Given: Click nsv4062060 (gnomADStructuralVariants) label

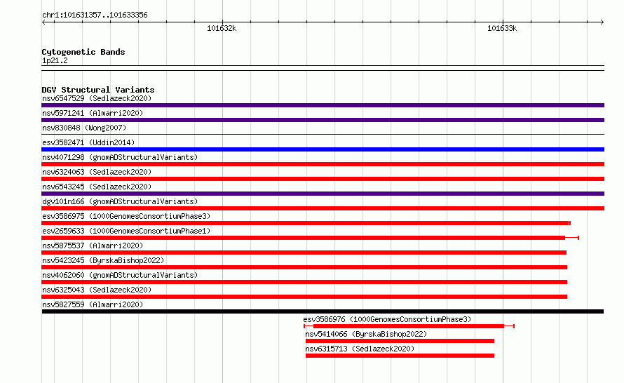Looking at the screenshot, I should pyautogui.click(x=120, y=275).
